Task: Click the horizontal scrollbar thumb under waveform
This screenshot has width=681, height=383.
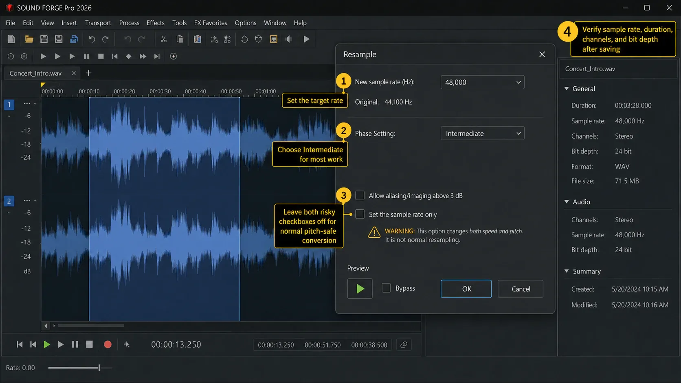Action: coord(91,326)
